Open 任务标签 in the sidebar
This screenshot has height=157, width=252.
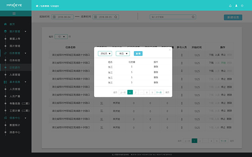click(15, 60)
